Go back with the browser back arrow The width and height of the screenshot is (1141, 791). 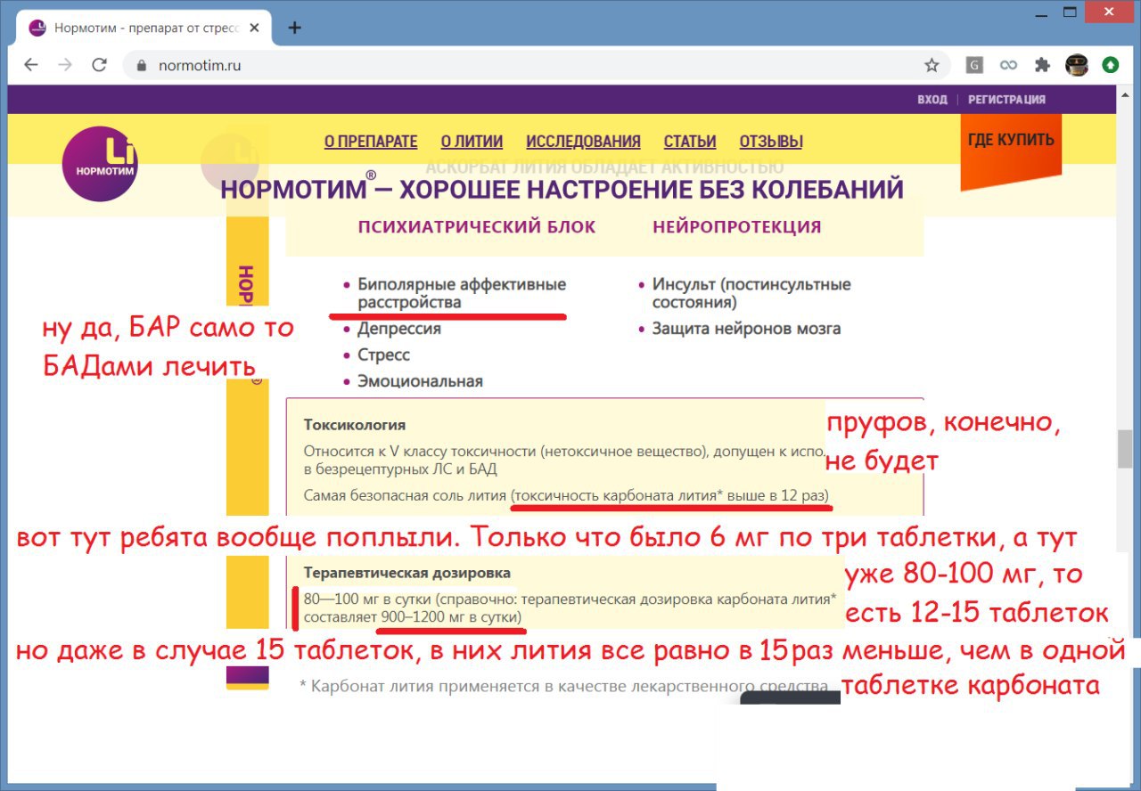(31, 65)
